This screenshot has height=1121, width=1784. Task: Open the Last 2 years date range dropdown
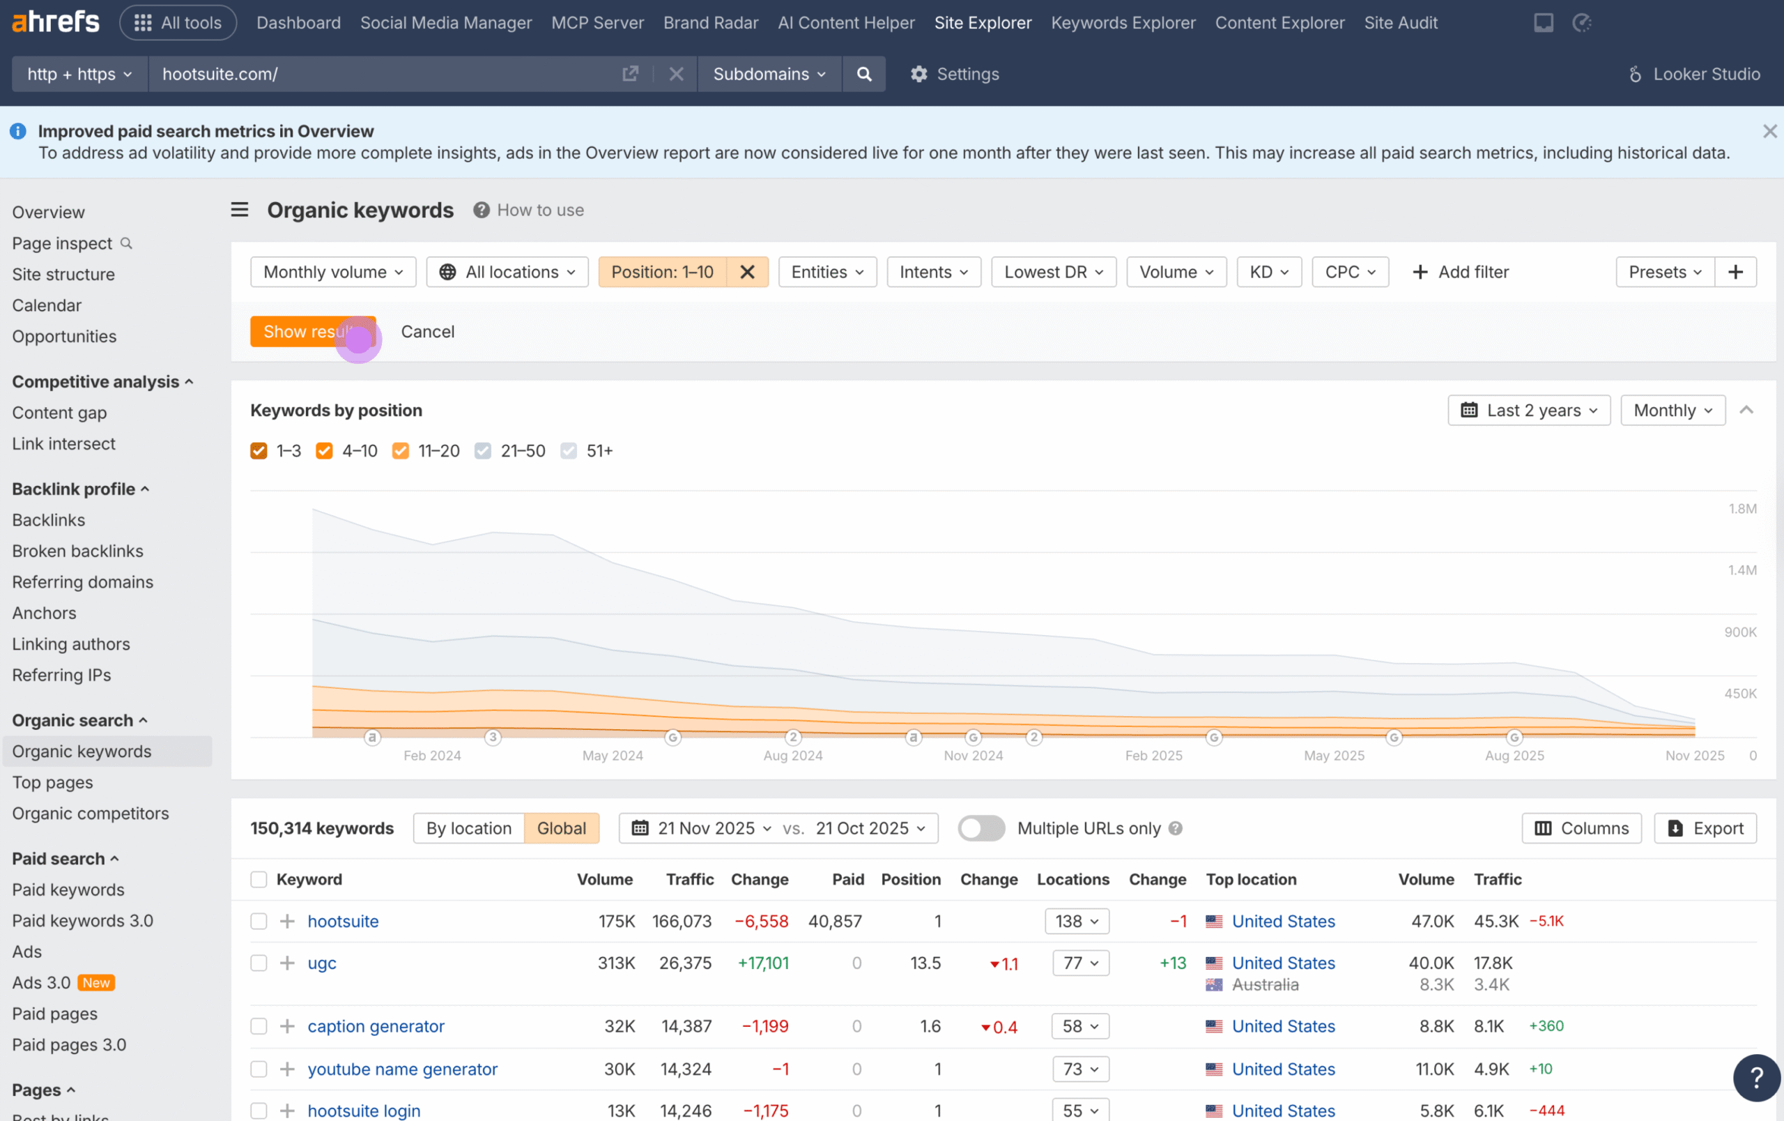(1528, 410)
